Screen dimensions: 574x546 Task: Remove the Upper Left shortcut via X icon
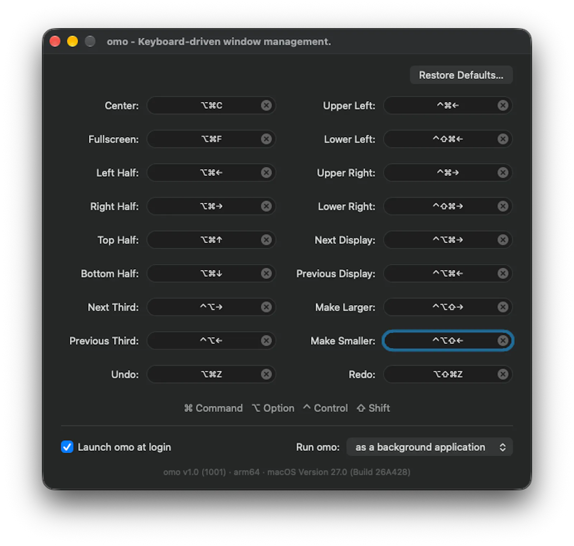(x=503, y=106)
